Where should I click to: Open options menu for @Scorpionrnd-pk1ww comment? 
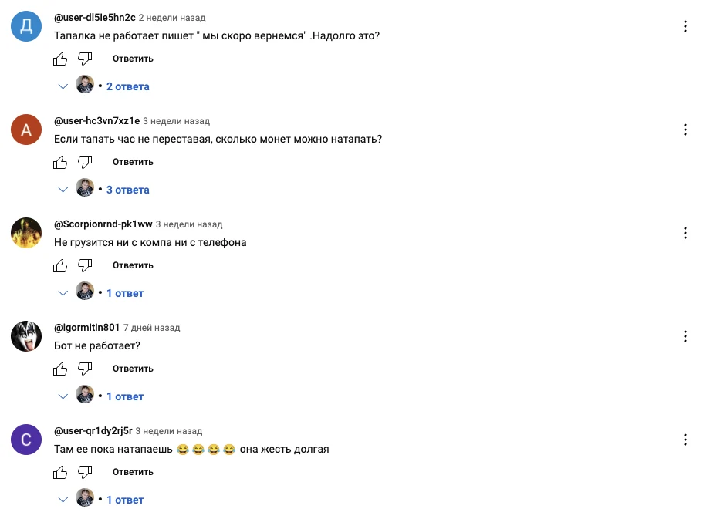685,233
